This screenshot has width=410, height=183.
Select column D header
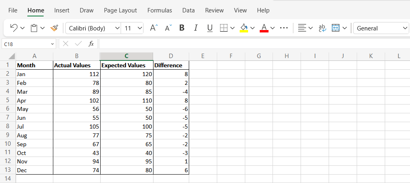coord(171,56)
